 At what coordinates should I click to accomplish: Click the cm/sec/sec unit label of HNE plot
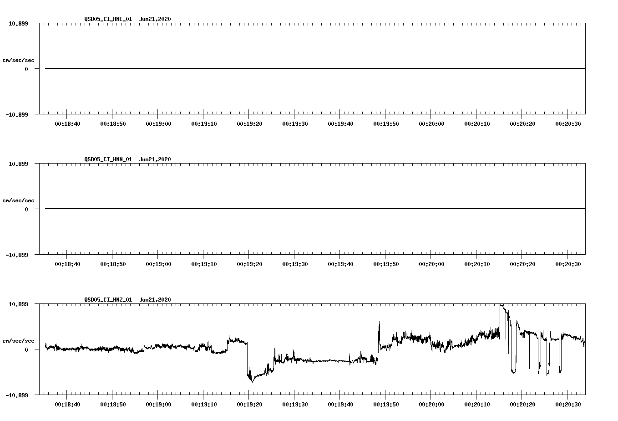point(18,60)
